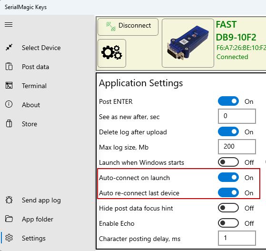This screenshot has width=266, height=251.
Task: Turn off the Post ENTER switch
Action: click(x=228, y=101)
